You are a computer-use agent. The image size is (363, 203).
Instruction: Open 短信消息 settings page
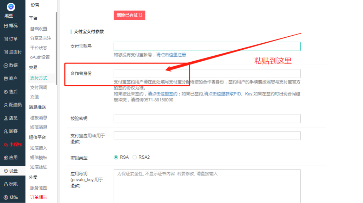(x=39, y=127)
